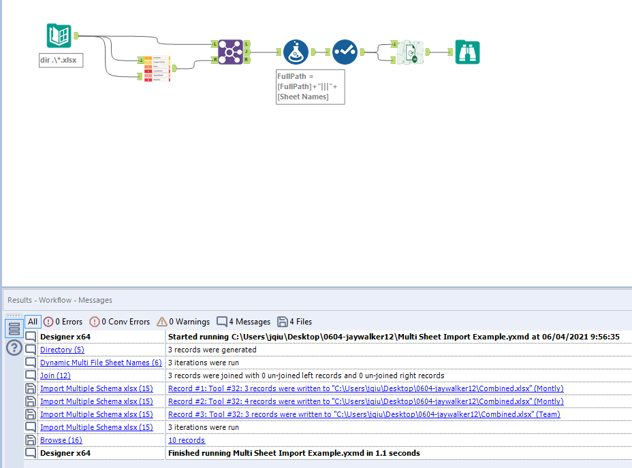Toggle the 4 Files filter
The height and width of the screenshot is (468, 632).
tap(295, 322)
